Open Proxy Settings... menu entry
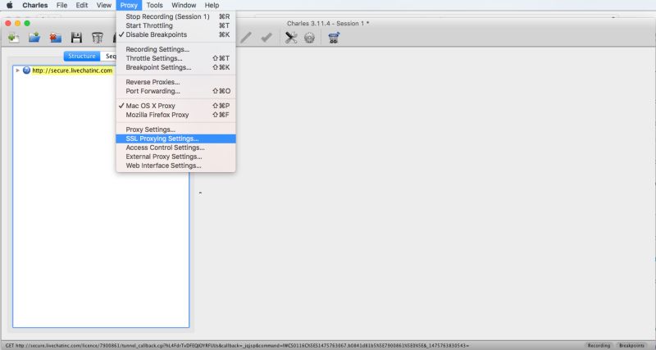This screenshot has height=350, width=656. (175, 130)
